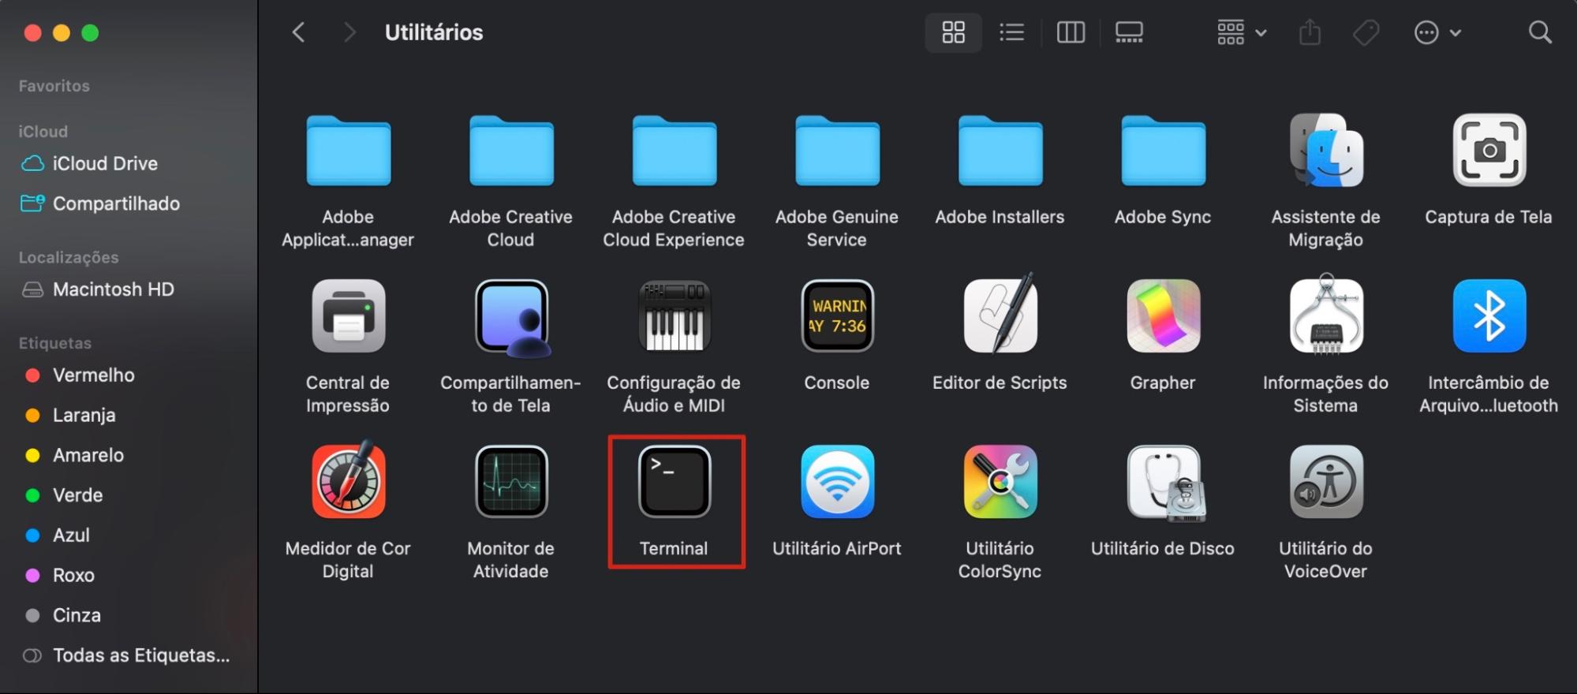Screen dimensions: 1577x694
Task: Open Informações do Sistema
Action: pyautogui.click(x=1326, y=314)
